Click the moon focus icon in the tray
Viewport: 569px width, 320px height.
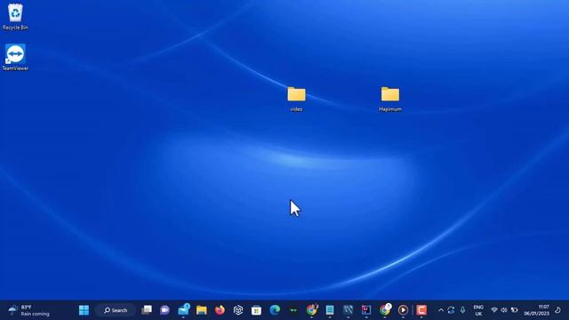point(557,310)
